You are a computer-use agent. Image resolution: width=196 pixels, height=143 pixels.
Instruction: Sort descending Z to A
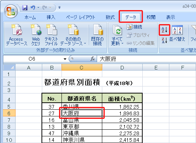[165, 40]
